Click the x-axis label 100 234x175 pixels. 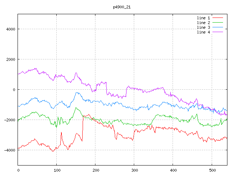(57, 170)
